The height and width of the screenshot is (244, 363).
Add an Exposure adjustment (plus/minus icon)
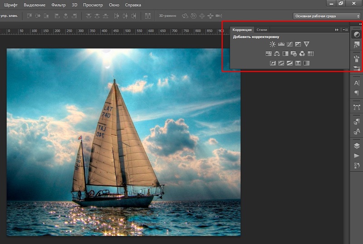tap(298, 44)
